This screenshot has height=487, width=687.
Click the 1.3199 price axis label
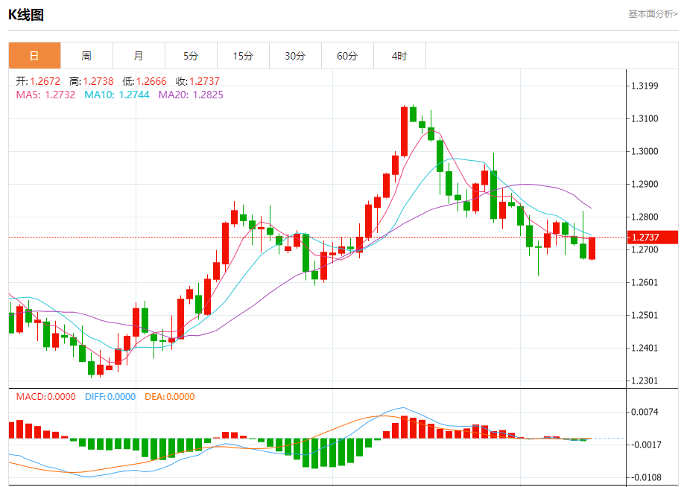coord(645,86)
